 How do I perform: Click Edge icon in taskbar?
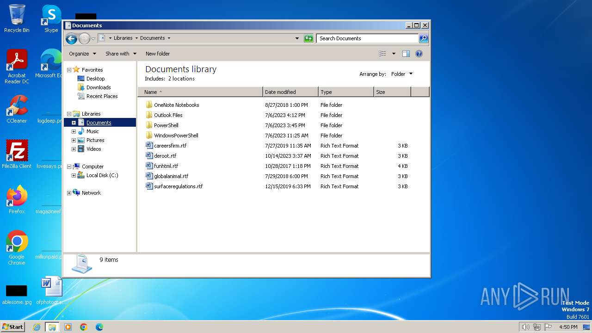click(99, 327)
